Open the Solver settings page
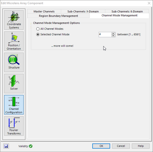 tap(14, 83)
